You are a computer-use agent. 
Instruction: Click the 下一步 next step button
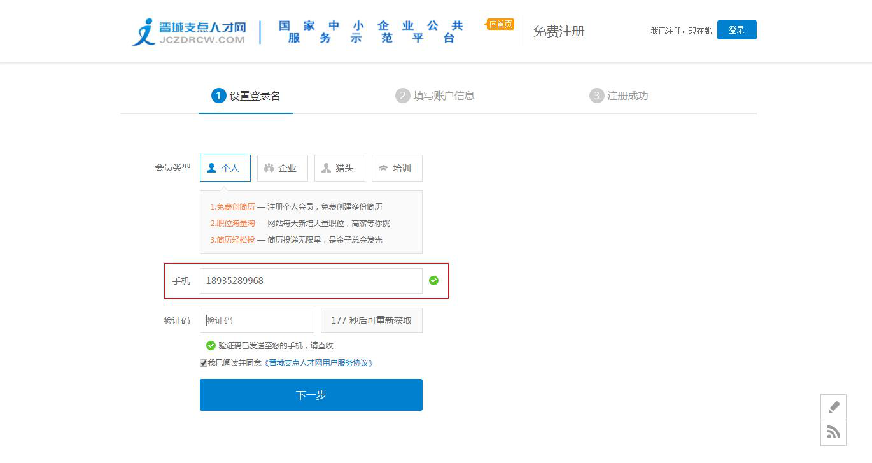311,395
